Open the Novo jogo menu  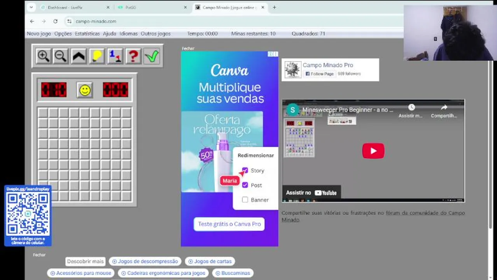click(39, 34)
